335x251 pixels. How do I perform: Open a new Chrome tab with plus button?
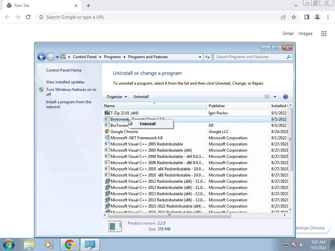(x=88, y=6)
